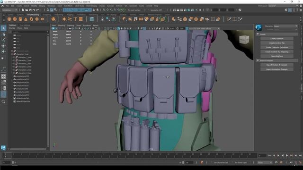Click the Open Scene folder icon

coord(27,10)
